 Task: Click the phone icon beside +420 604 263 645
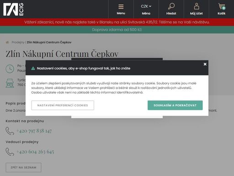point(10,152)
